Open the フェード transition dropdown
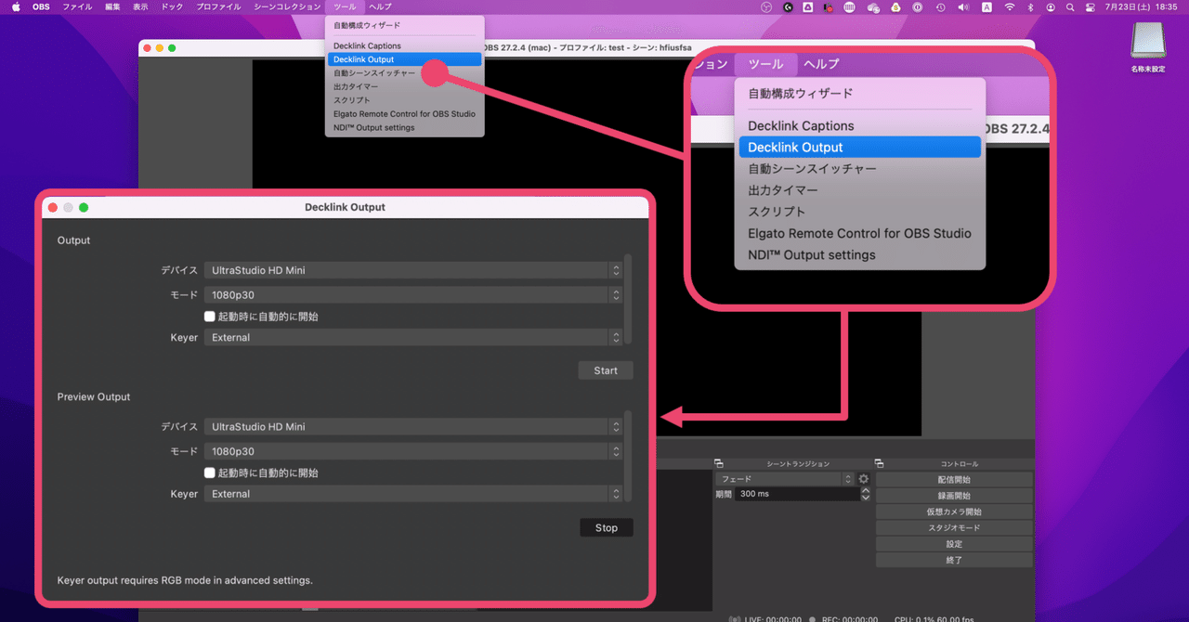Viewport: 1189px width, 622px height. click(x=784, y=479)
